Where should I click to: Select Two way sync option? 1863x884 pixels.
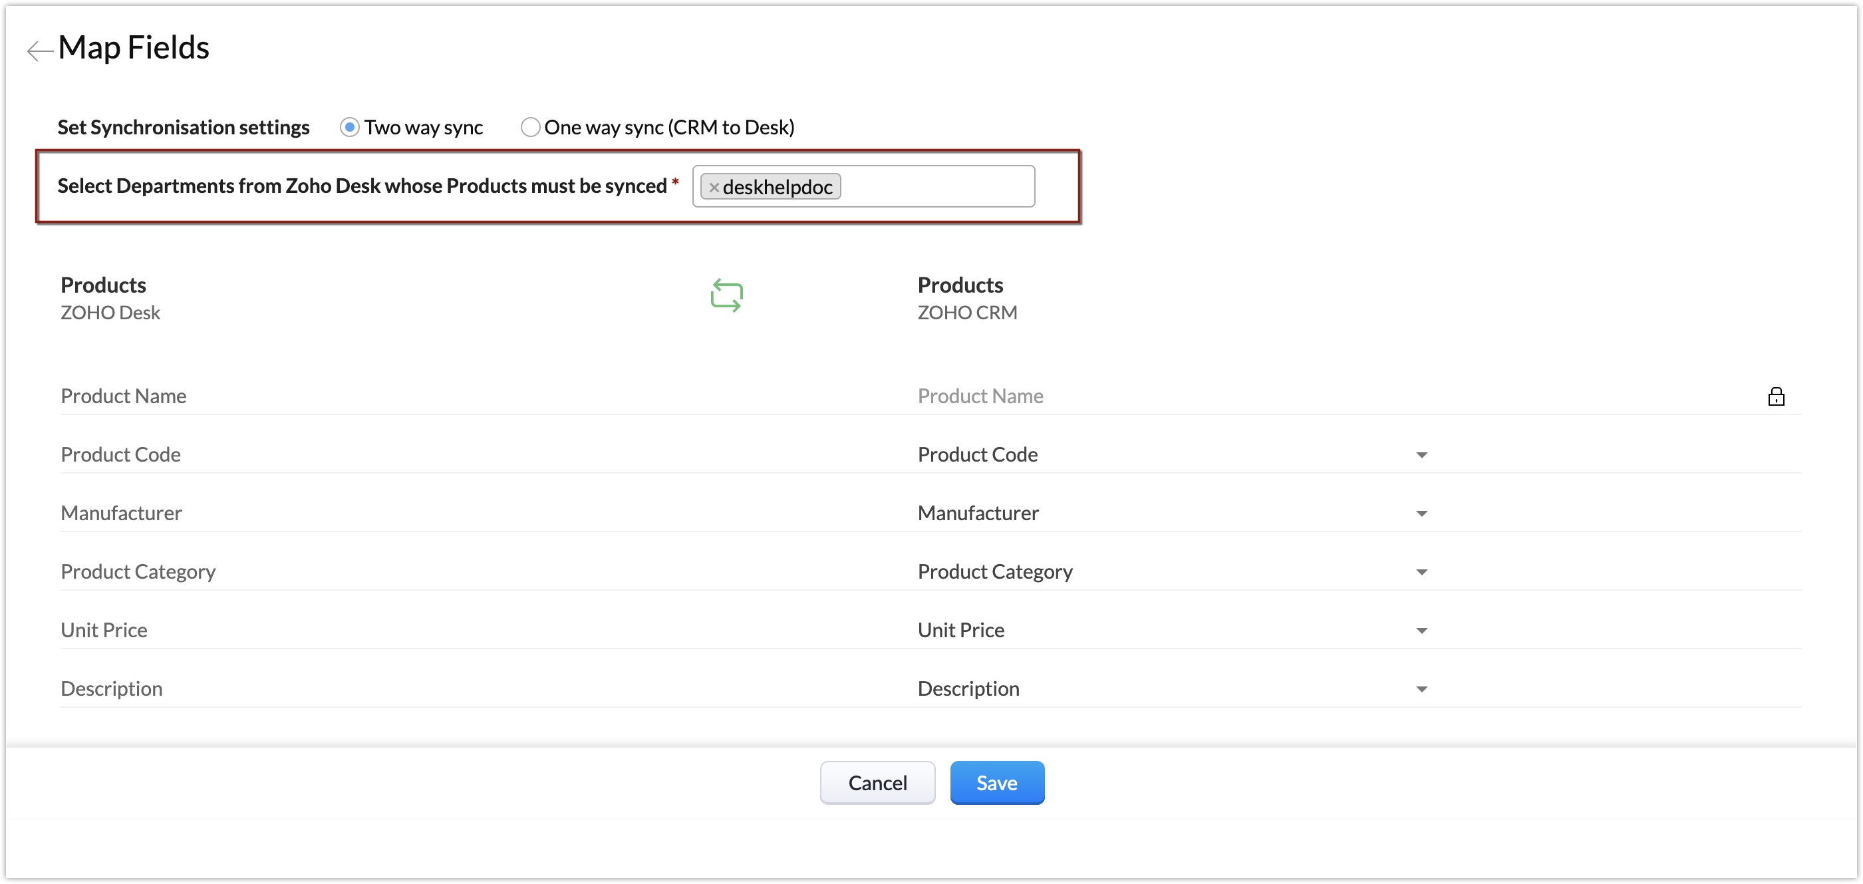(x=349, y=127)
